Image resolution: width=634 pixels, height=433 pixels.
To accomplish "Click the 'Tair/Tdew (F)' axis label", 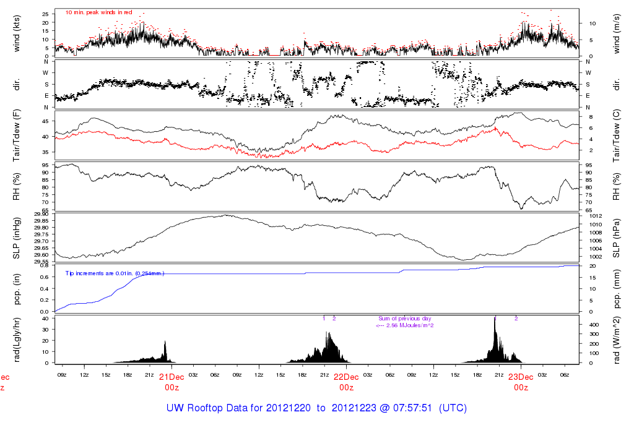I will [x=17, y=135].
